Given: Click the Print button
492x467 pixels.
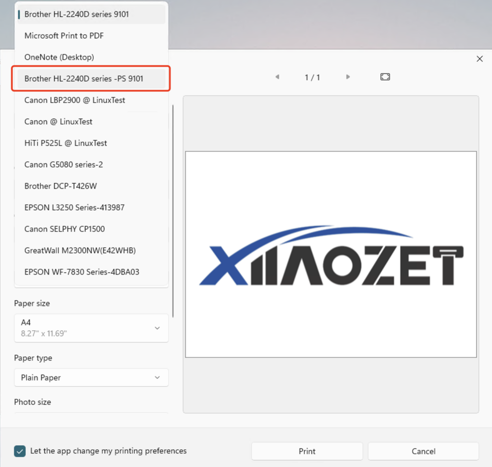Looking at the screenshot, I should tap(307, 451).
